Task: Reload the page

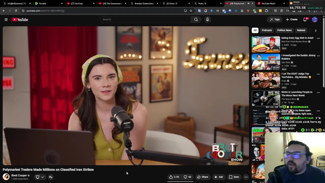Action: click(16, 11)
